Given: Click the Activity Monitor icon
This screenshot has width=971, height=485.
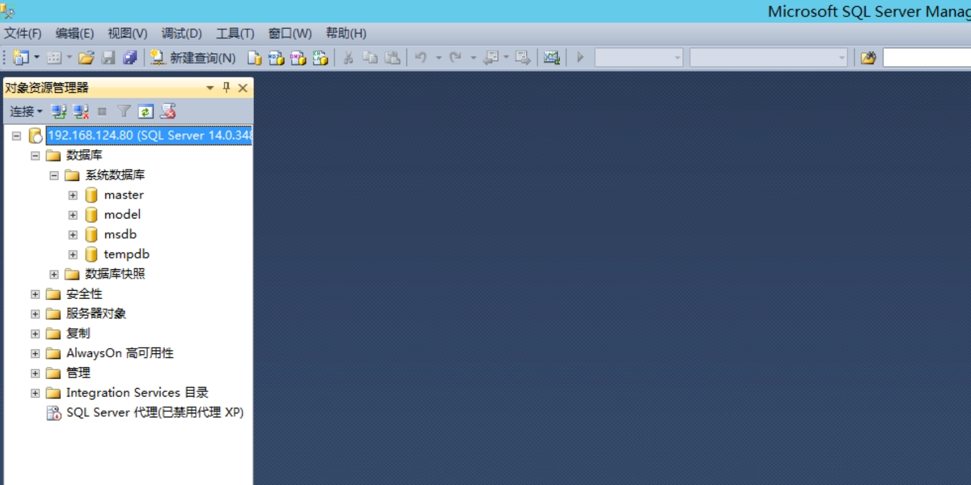Looking at the screenshot, I should tap(552, 57).
